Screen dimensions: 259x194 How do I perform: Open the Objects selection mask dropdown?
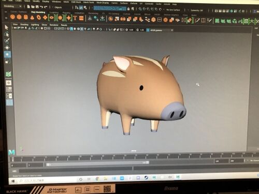pos(59,7)
